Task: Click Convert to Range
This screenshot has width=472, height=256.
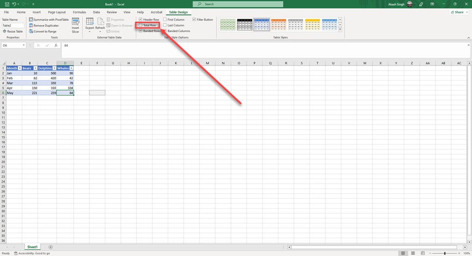Action: tap(43, 31)
